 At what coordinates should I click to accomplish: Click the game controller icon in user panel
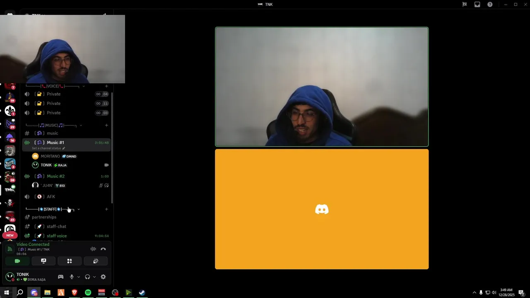click(60, 277)
